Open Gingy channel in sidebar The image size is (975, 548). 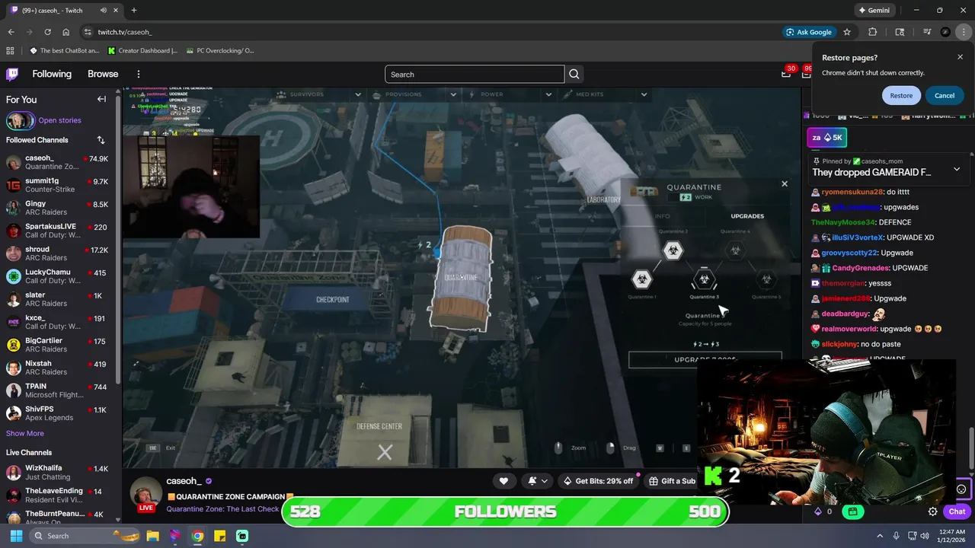click(58, 209)
